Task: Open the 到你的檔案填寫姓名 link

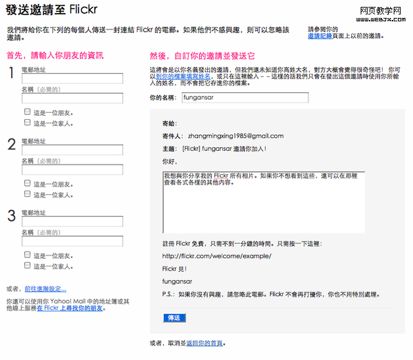Action: 180,77
